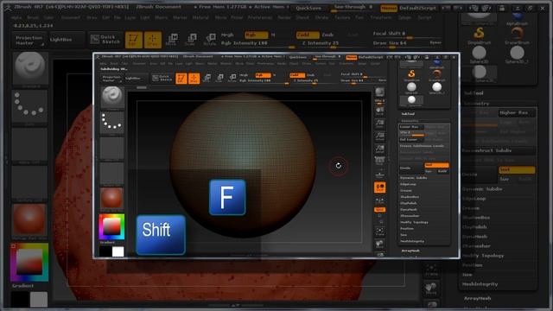Toggle L.Sym on the right shelf
Screen dimensions: 553x311
pyautogui.click(x=380, y=201)
